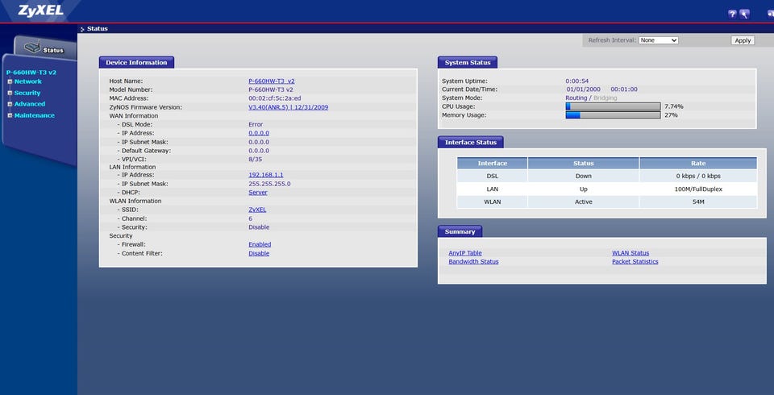Image resolution: width=774 pixels, height=395 pixels.
Task: Open the P-660HW-T3_v2 host name link
Action: [x=272, y=81]
